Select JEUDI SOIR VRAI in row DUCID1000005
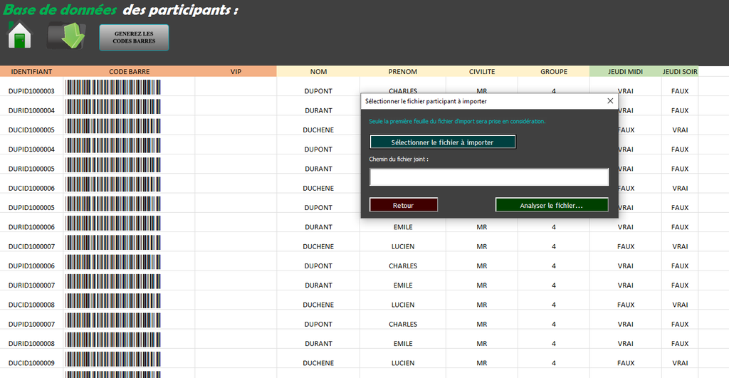 point(680,130)
